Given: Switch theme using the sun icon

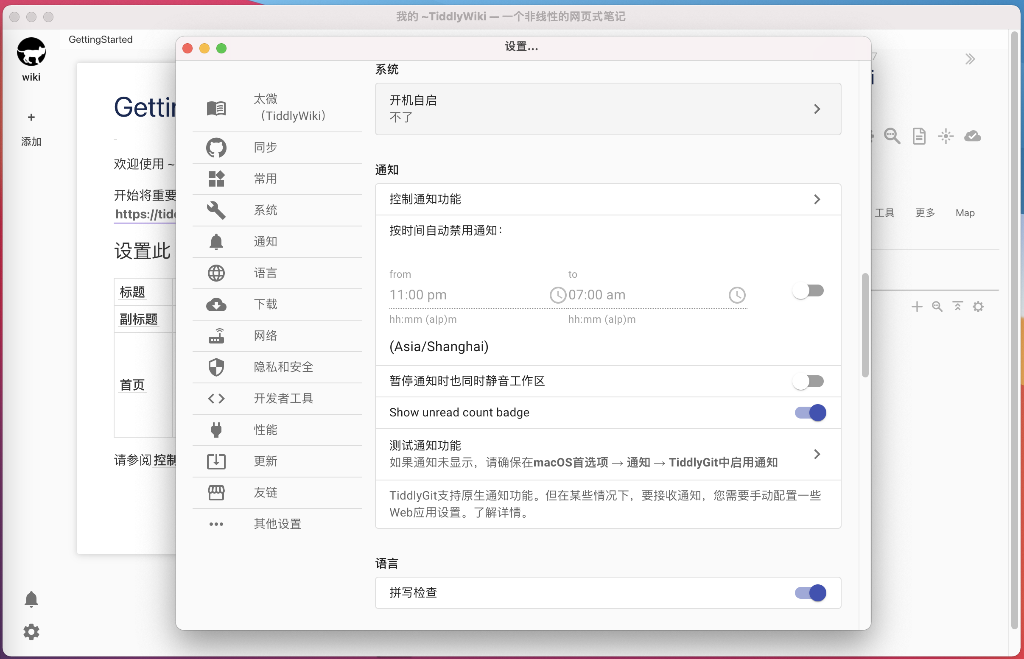Looking at the screenshot, I should click(946, 136).
